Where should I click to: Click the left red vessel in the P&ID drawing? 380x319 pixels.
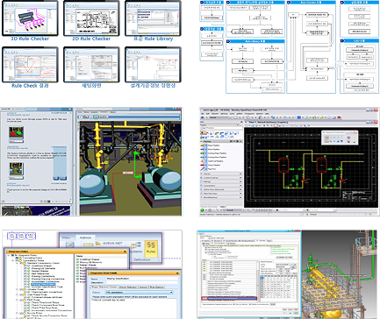[283, 165]
